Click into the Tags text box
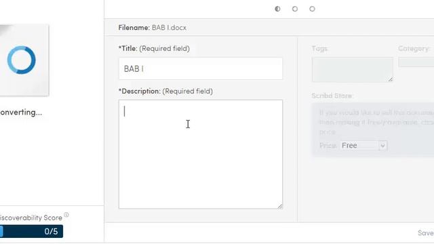 pos(353,70)
